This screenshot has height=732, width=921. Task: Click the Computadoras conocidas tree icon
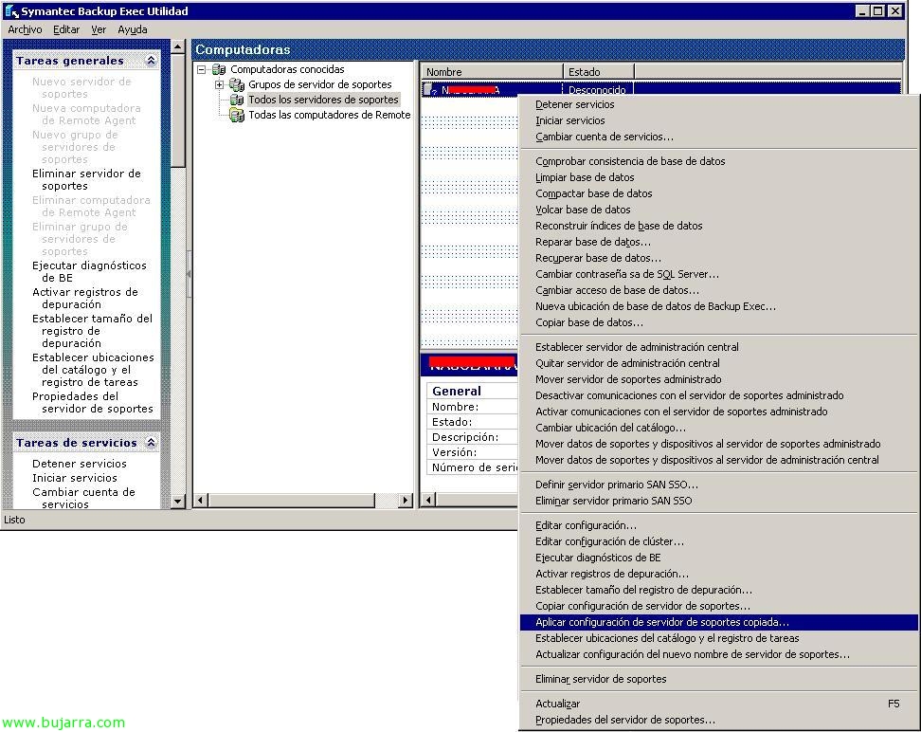coord(219,69)
